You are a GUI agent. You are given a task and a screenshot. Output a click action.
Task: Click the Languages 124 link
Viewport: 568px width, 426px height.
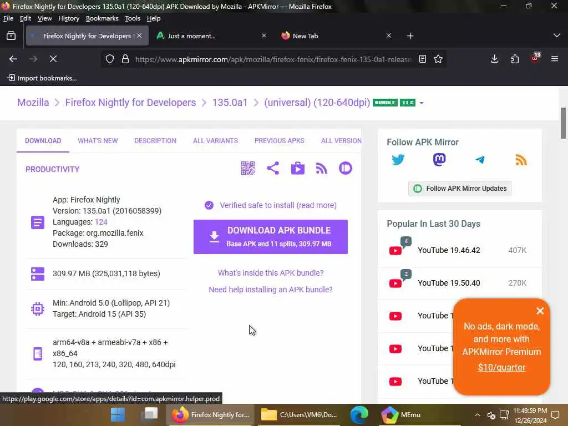101,222
